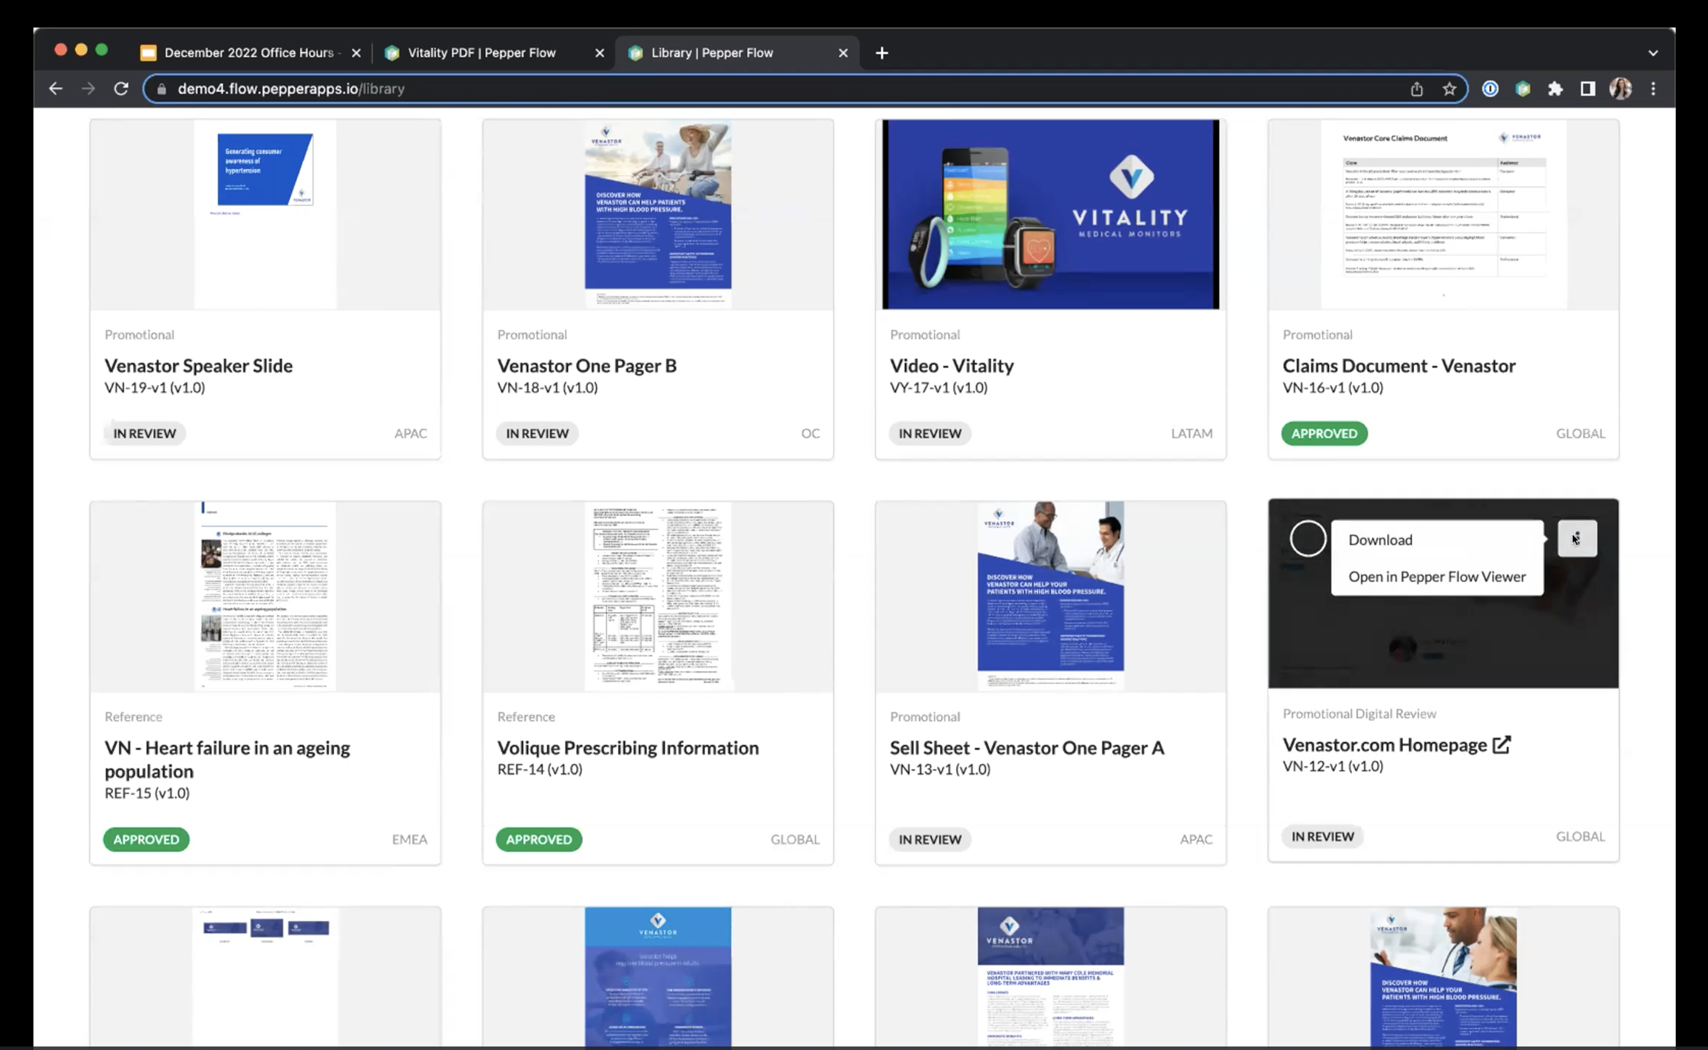Click APPROVED badge on Heart failure card
The height and width of the screenshot is (1050, 1708).
click(146, 839)
